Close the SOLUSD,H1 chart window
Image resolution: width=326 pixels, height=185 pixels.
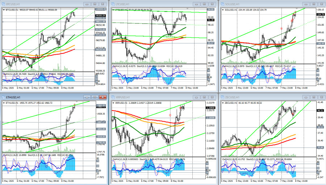[322, 4]
